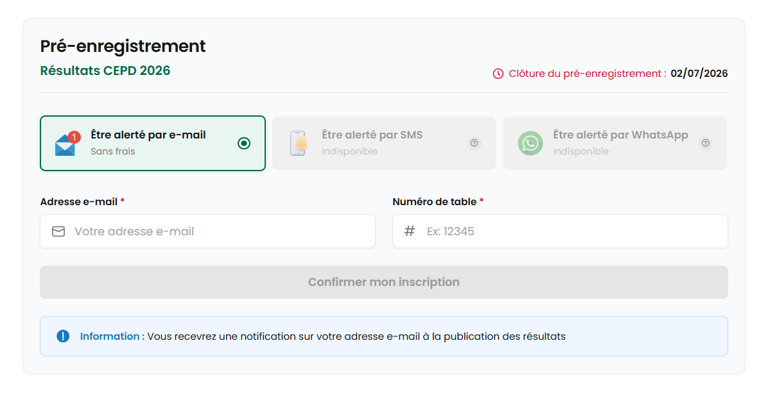Screen dimensions: 759x393
Task: Select the e-mail alert radio button
Action: [x=244, y=143]
